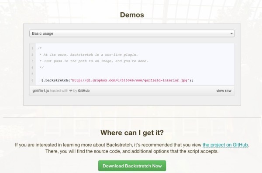Screen dimensions: 262x173
Task: Click the $.backstretch function call text
Action: (x=55, y=80)
